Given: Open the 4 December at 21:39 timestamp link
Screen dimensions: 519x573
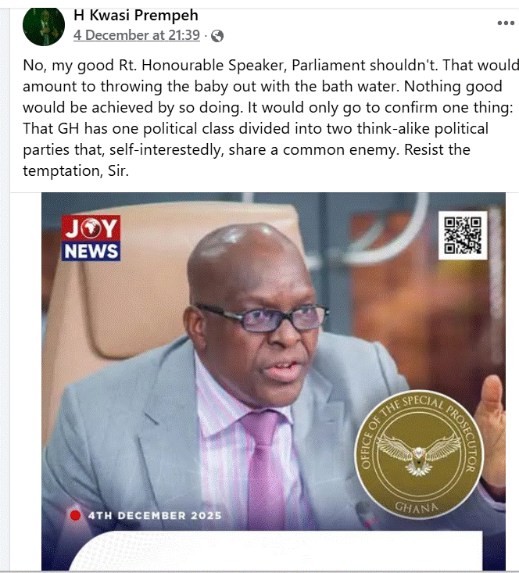Looking at the screenshot, I should click(x=137, y=35).
